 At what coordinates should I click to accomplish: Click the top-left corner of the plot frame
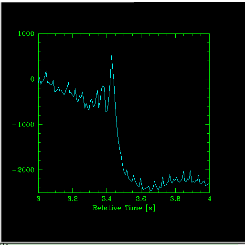coord(39,33)
